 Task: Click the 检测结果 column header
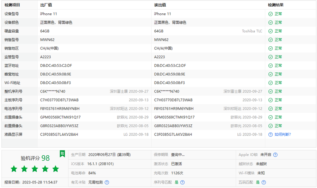pos(275,5)
